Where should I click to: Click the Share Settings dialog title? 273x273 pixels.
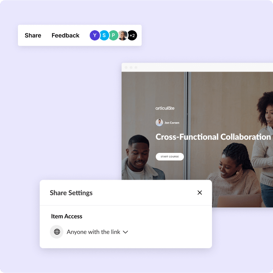click(71, 193)
